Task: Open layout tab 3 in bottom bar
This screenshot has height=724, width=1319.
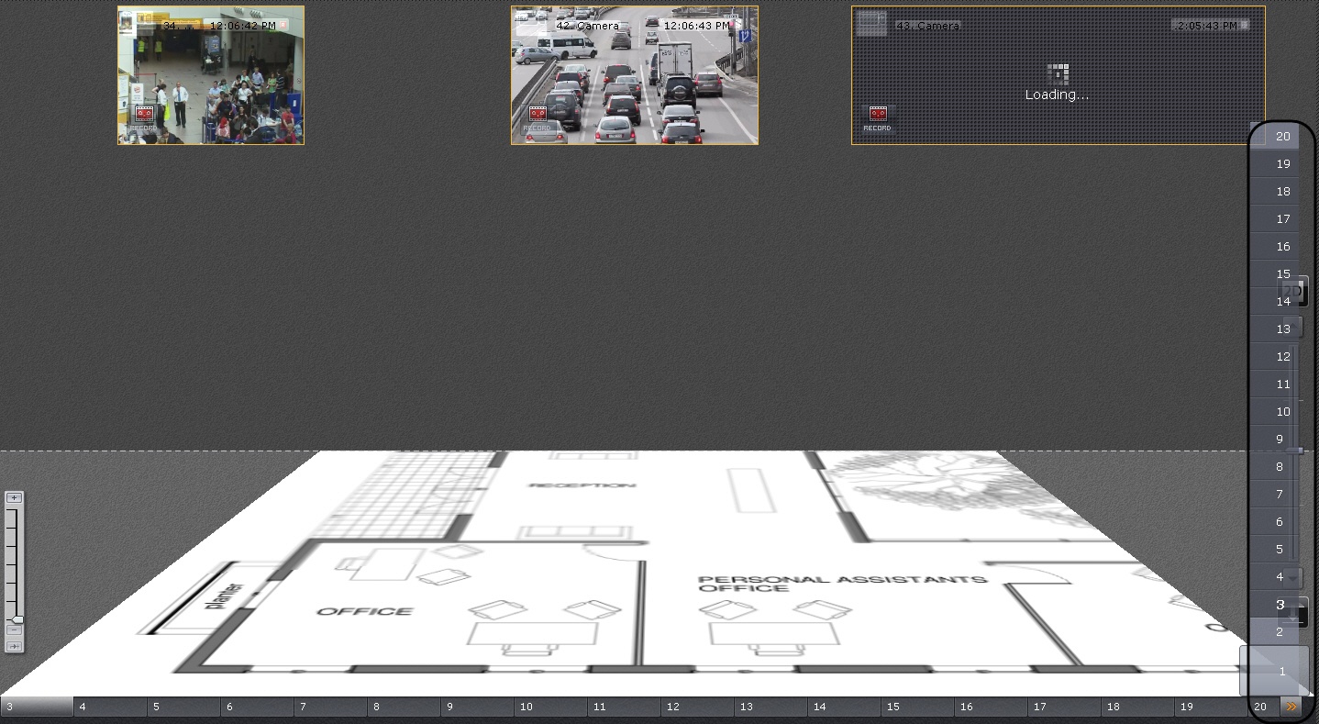Action: tap(37, 707)
